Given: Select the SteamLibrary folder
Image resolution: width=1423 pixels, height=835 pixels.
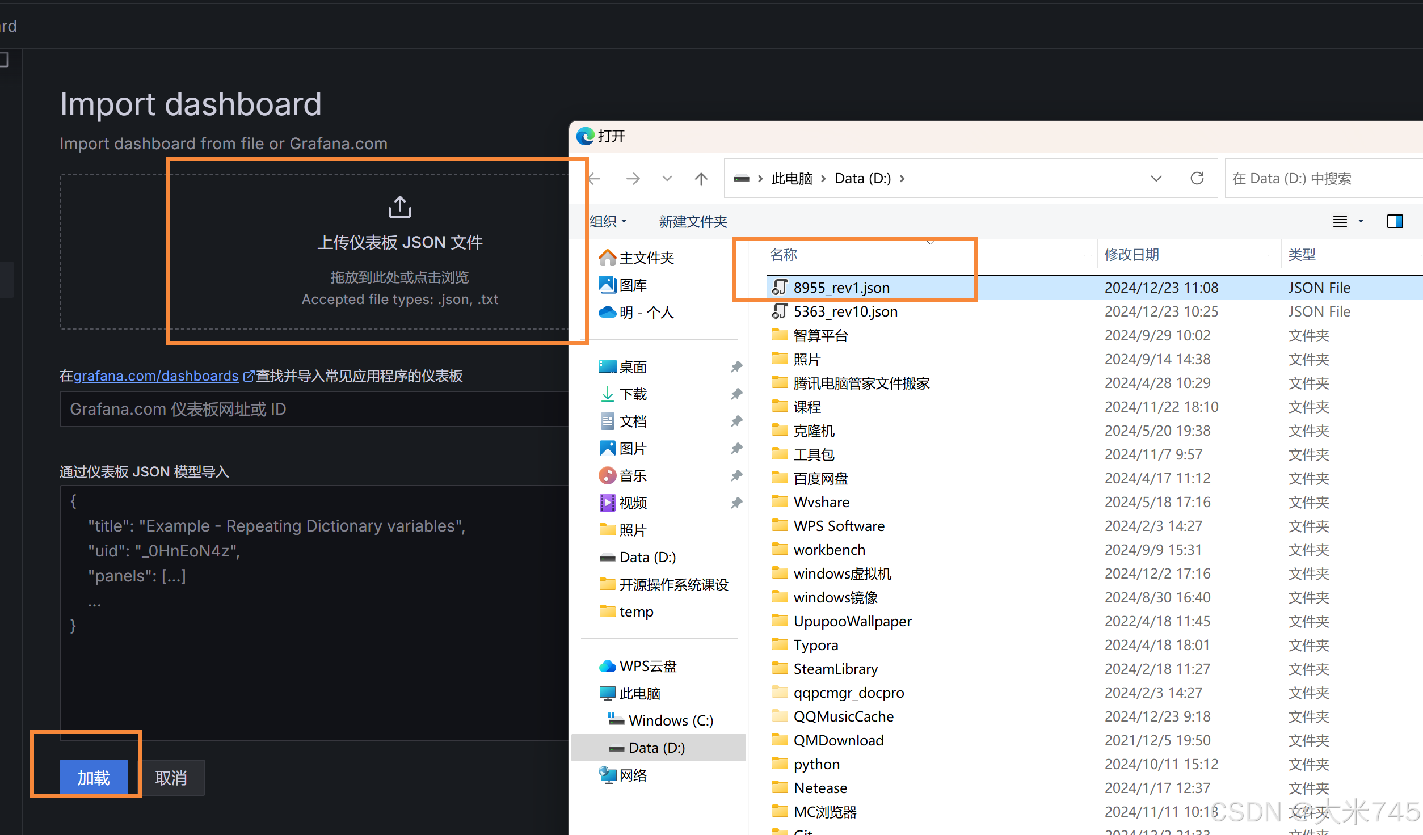Looking at the screenshot, I should pyautogui.click(x=835, y=669).
